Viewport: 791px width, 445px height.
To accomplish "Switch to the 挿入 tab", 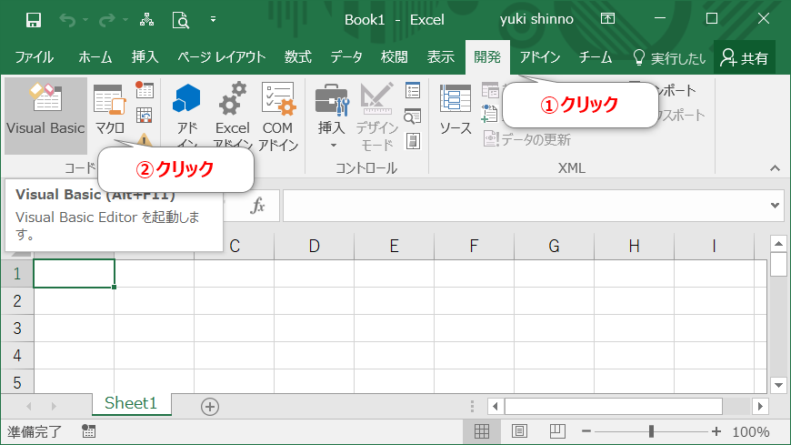I will coord(145,57).
